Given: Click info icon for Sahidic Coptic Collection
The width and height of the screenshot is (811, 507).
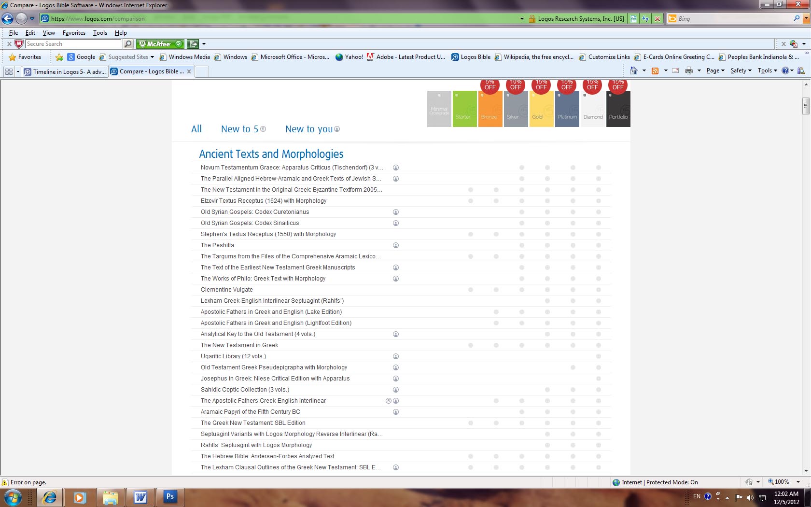Looking at the screenshot, I should click(396, 390).
